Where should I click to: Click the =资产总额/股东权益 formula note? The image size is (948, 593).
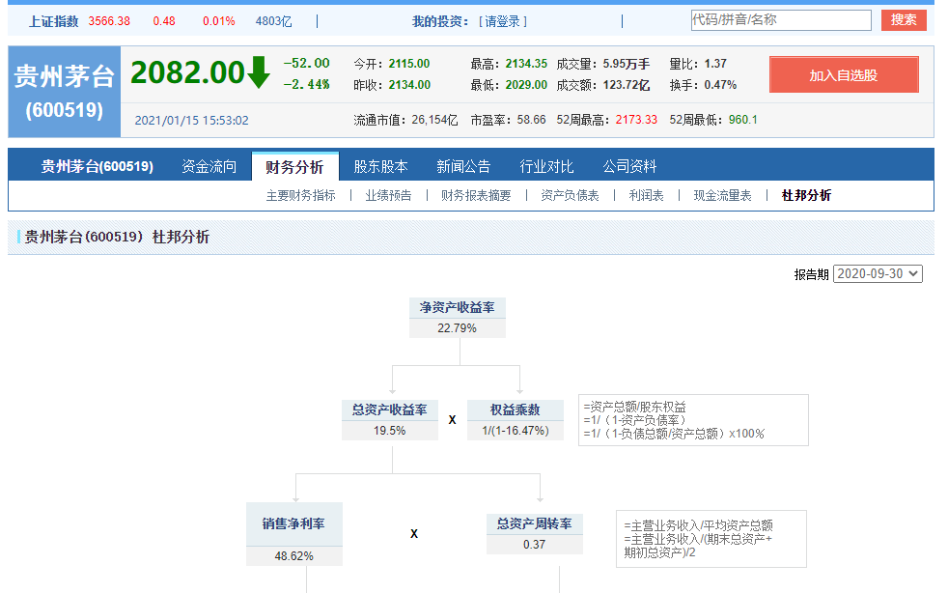[x=635, y=407]
